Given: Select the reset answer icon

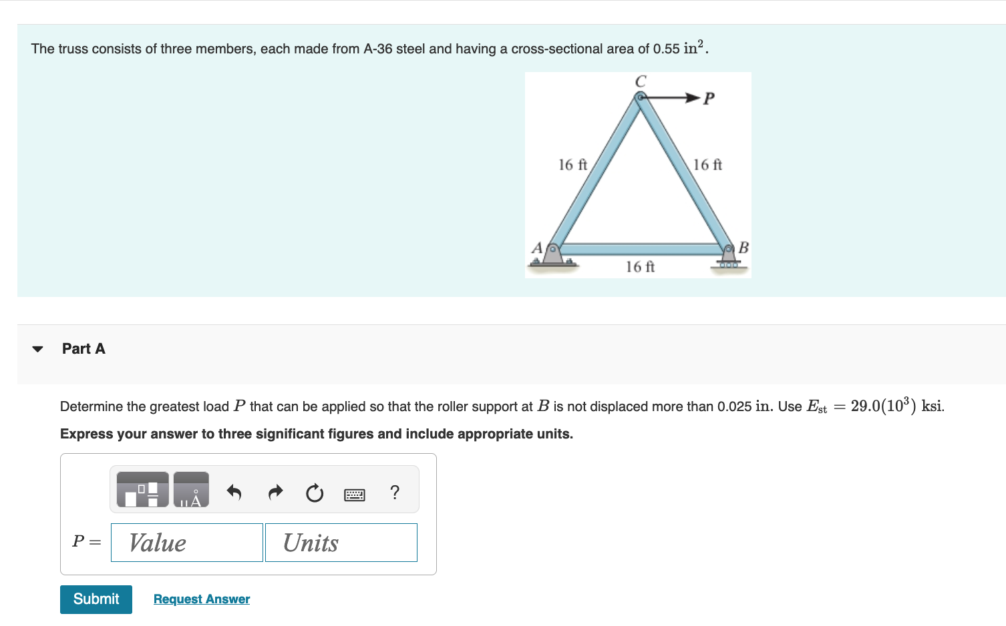Looking at the screenshot, I should [x=314, y=493].
